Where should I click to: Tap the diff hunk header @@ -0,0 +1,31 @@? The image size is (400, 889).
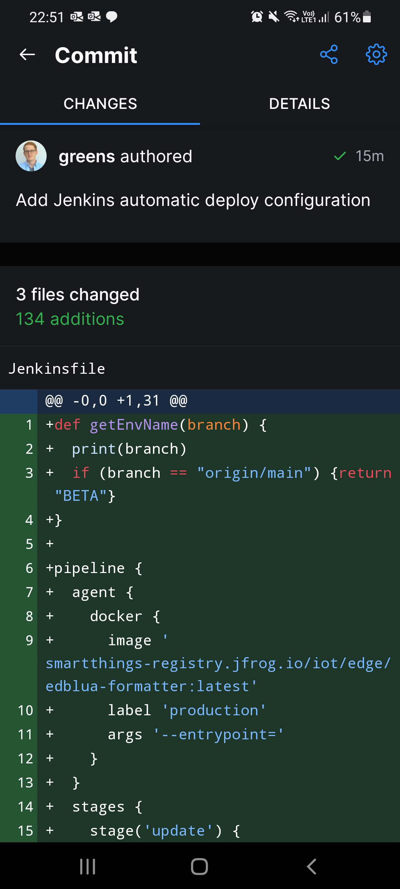pyautogui.click(x=116, y=401)
